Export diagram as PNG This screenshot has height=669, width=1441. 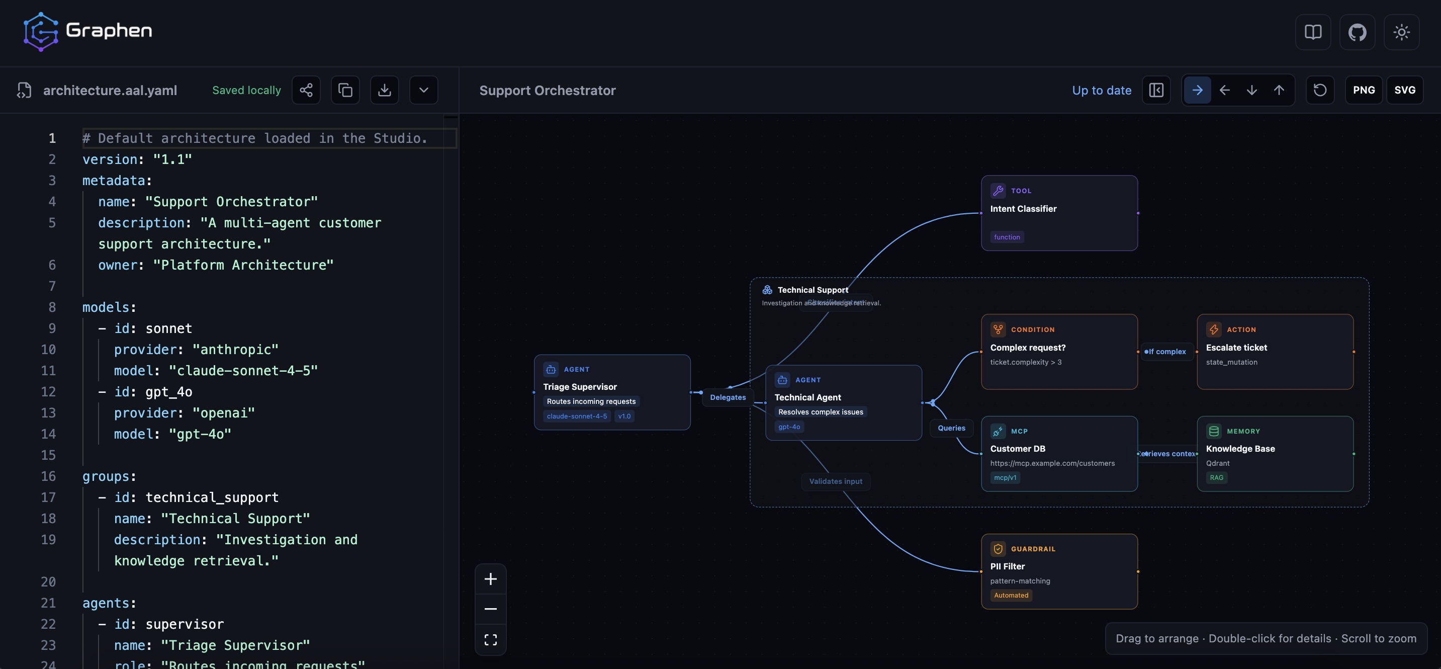click(x=1364, y=90)
